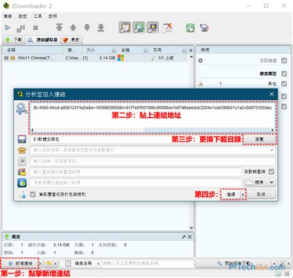The width and height of the screenshot is (293, 278).
Task: Click the globe reconnect icon
Action: click(204, 28)
